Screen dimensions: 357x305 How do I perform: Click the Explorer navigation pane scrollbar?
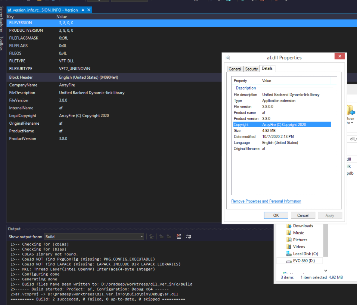pos(326,240)
